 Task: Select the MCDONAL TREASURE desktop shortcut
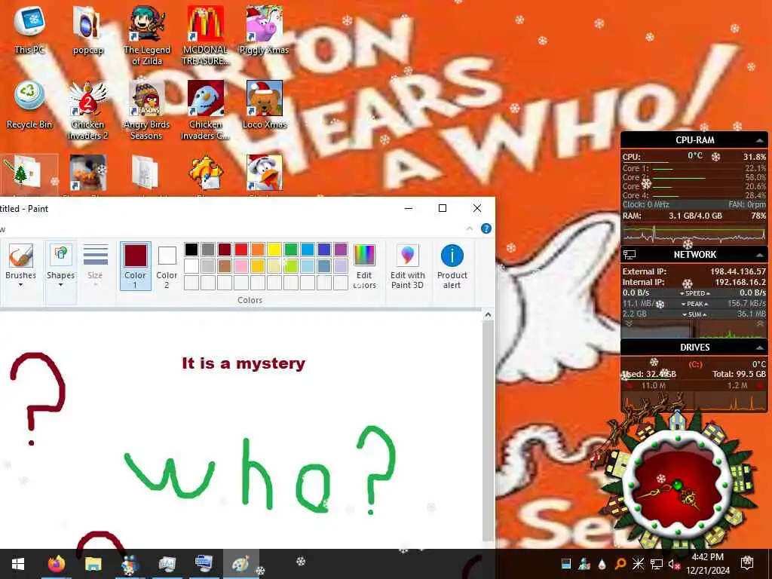click(206, 35)
